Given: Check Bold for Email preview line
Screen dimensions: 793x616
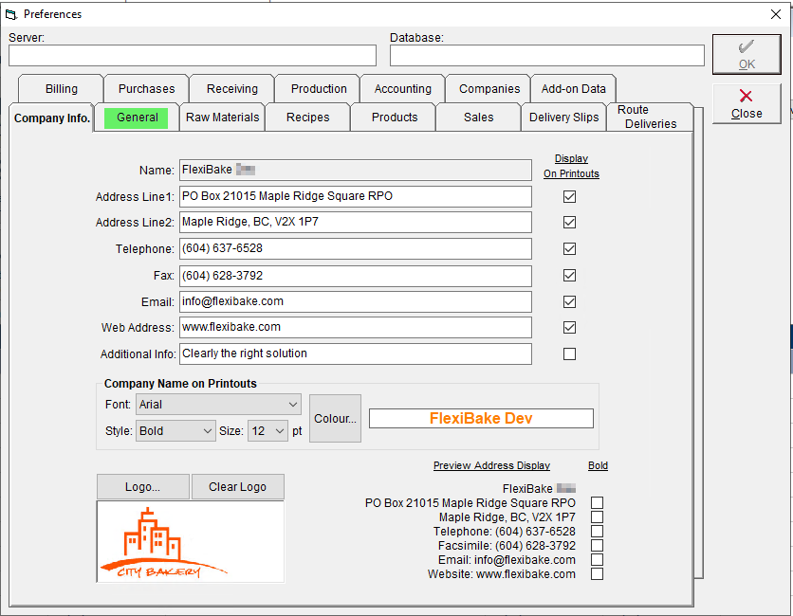Looking at the screenshot, I should [598, 559].
